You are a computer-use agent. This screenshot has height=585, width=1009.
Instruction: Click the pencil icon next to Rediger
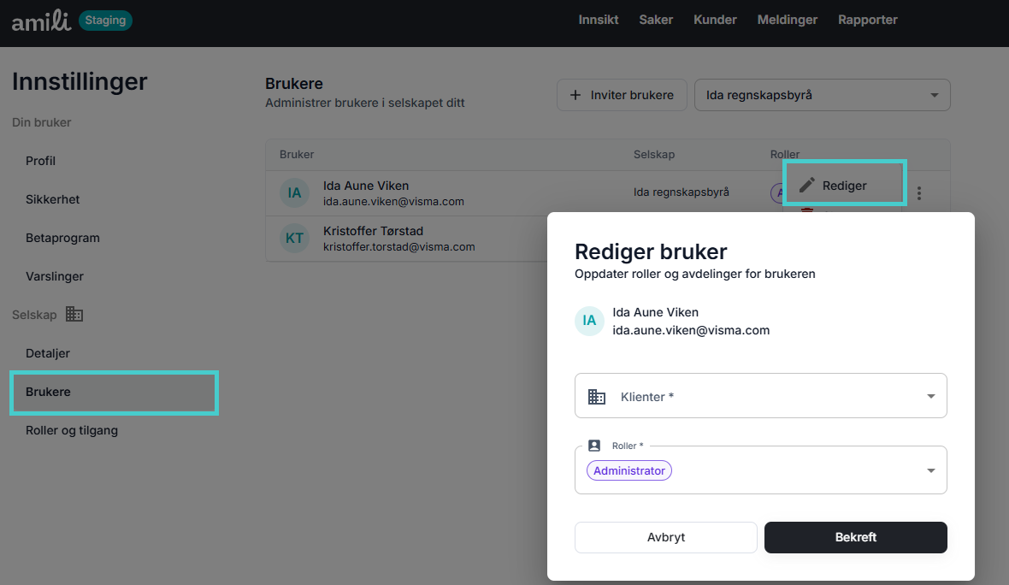pyautogui.click(x=807, y=186)
